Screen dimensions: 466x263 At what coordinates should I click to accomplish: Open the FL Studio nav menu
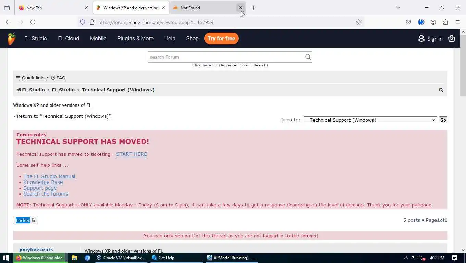36,38
